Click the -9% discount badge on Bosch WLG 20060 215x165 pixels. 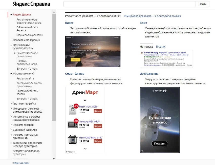click(76, 106)
